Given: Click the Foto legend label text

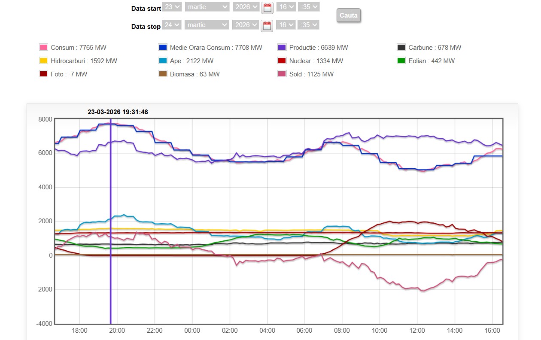Looking at the screenshot, I should pos(69,74).
